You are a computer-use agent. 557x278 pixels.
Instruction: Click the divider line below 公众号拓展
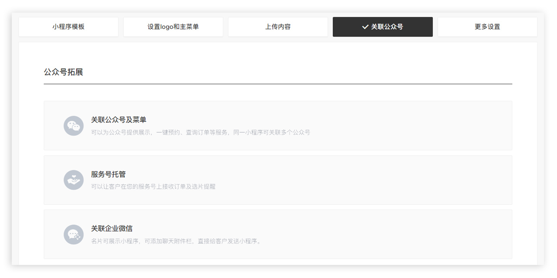tap(278, 84)
